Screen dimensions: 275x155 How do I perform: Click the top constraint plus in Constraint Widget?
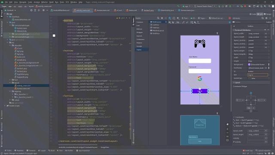point(251,93)
